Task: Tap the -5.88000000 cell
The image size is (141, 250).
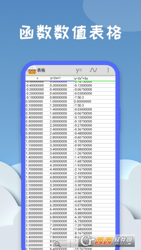Action: click(95, 213)
